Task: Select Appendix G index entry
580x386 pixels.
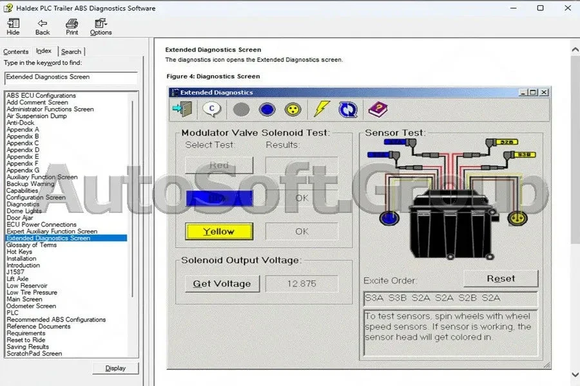Action: [x=23, y=170]
